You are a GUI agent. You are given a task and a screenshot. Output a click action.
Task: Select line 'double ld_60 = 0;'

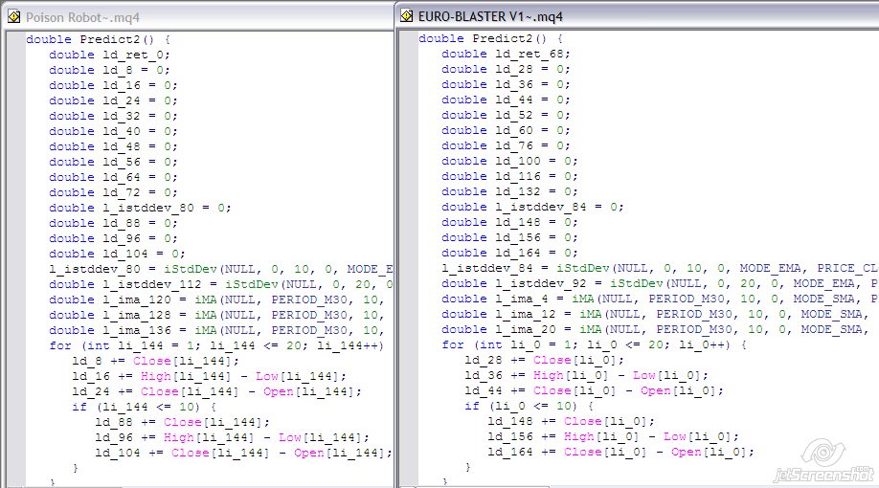point(506,130)
